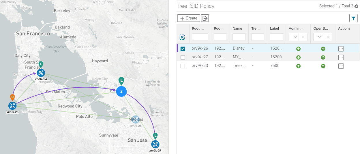Sort by the Label column header
The height and width of the screenshot is (154, 360).
click(274, 28)
